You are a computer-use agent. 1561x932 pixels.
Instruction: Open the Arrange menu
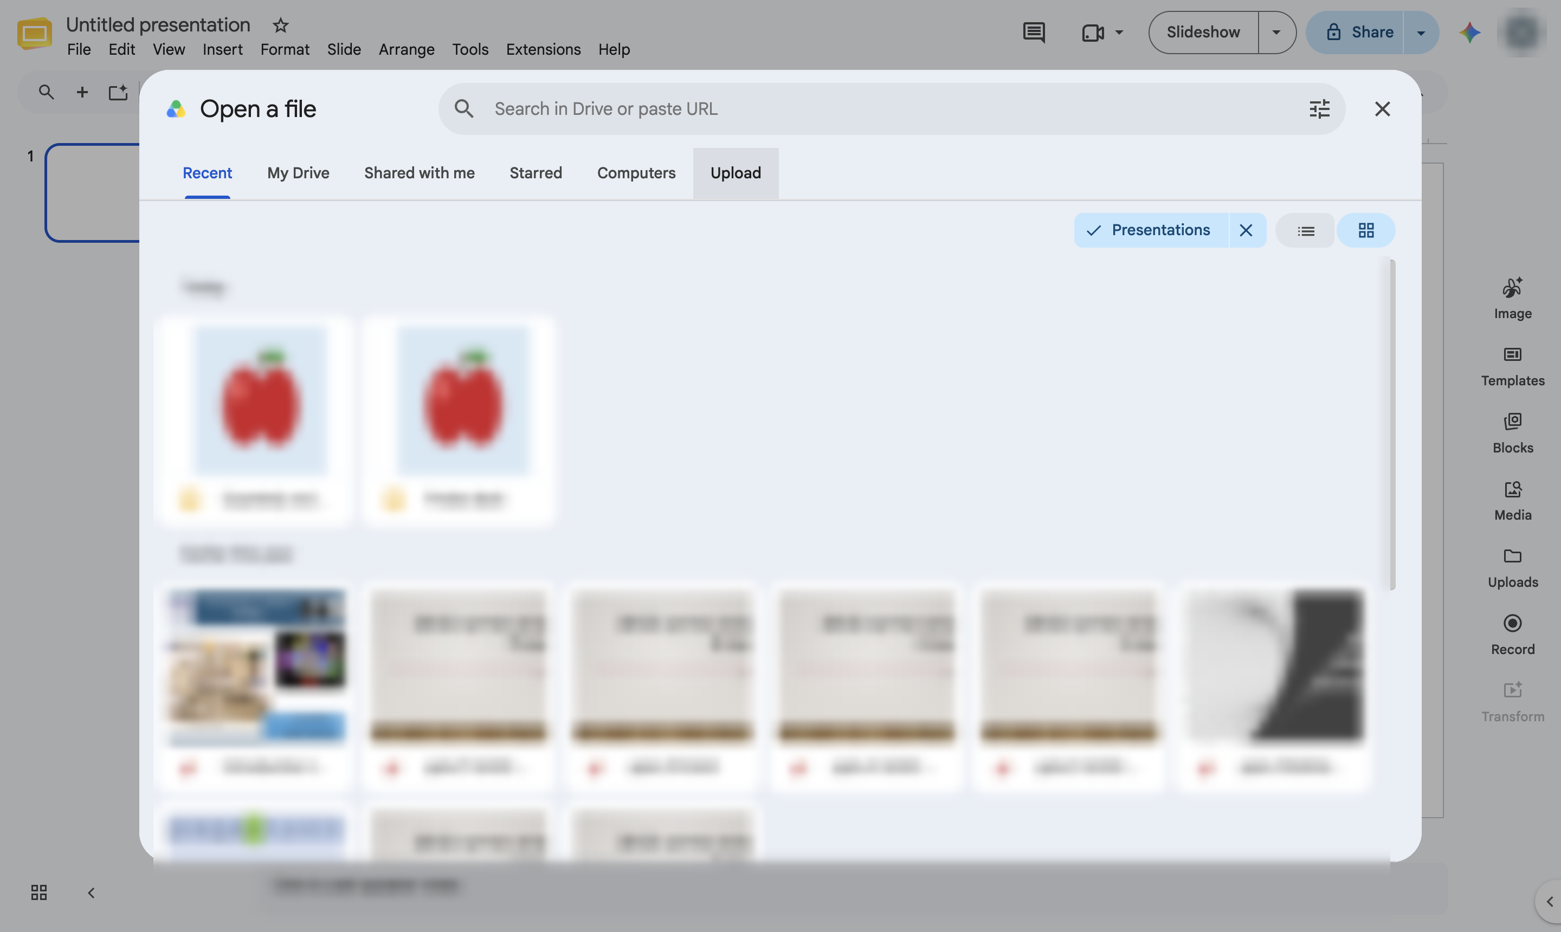(x=407, y=50)
